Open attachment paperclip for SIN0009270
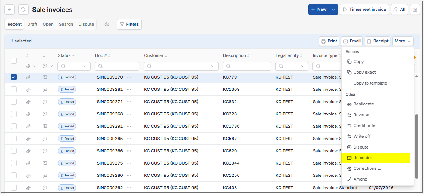Screen dimensions: 424x194 pos(28,77)
